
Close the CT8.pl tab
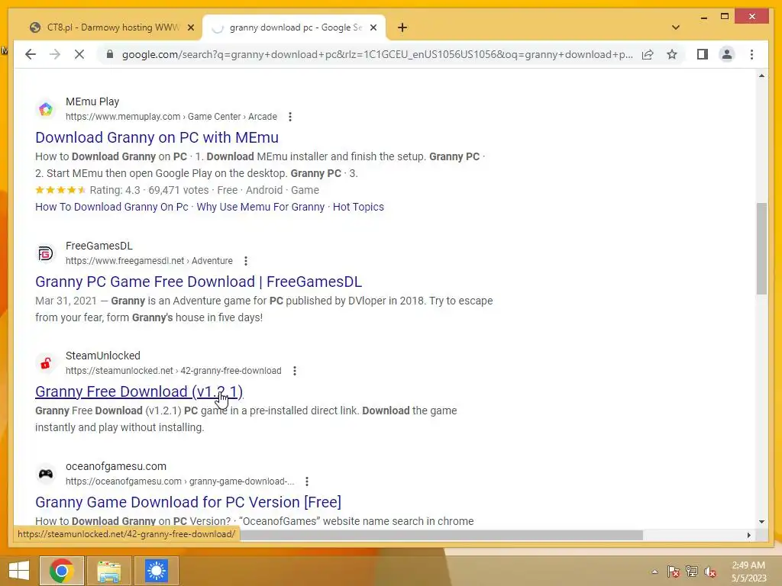point(190,27)
